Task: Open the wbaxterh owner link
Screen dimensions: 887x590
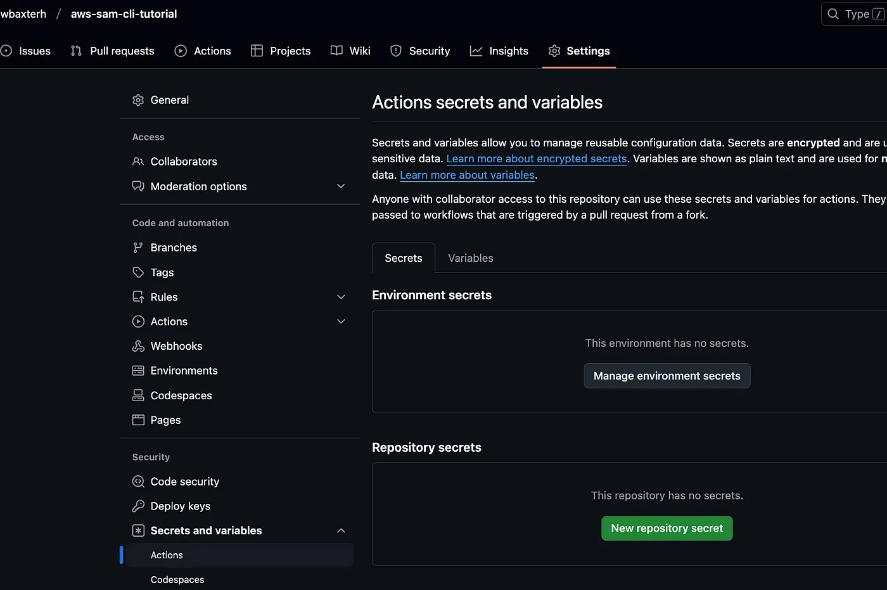Action: tap(23, 14)
